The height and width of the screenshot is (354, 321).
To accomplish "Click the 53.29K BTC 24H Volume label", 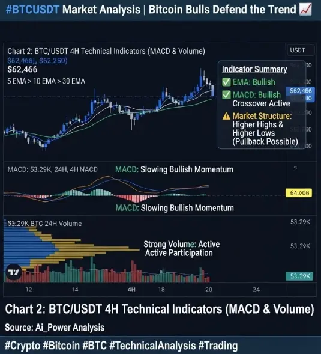I will tap(44, 224).
